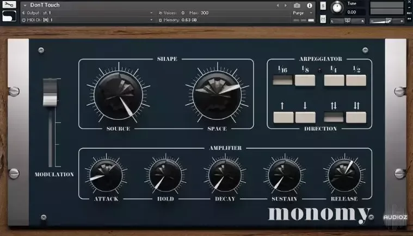Select the 1/16 arpeggiator rate button
Image resolution: width=413 pixels, height=236 pixels.
pos(282,80)
